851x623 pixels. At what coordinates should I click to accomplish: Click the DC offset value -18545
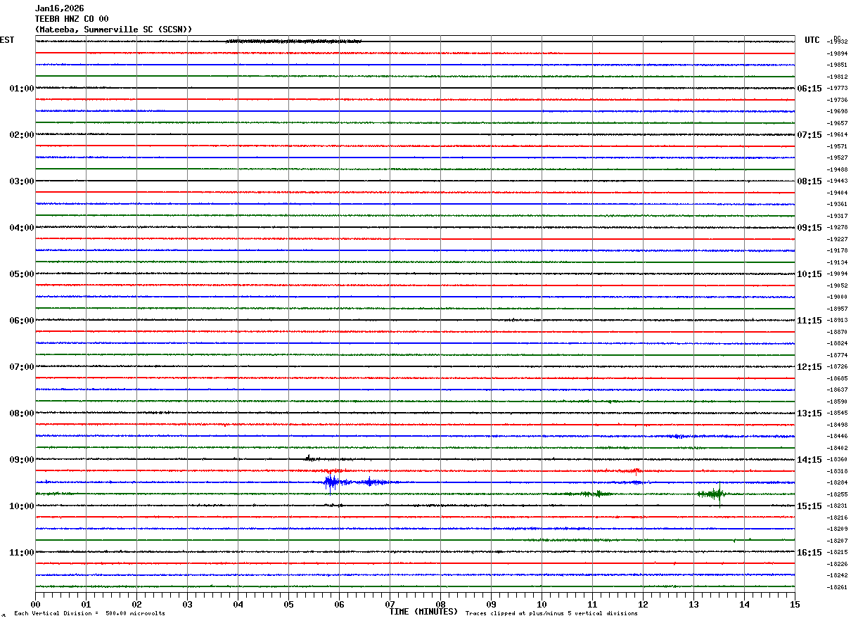tap(838, 413)
